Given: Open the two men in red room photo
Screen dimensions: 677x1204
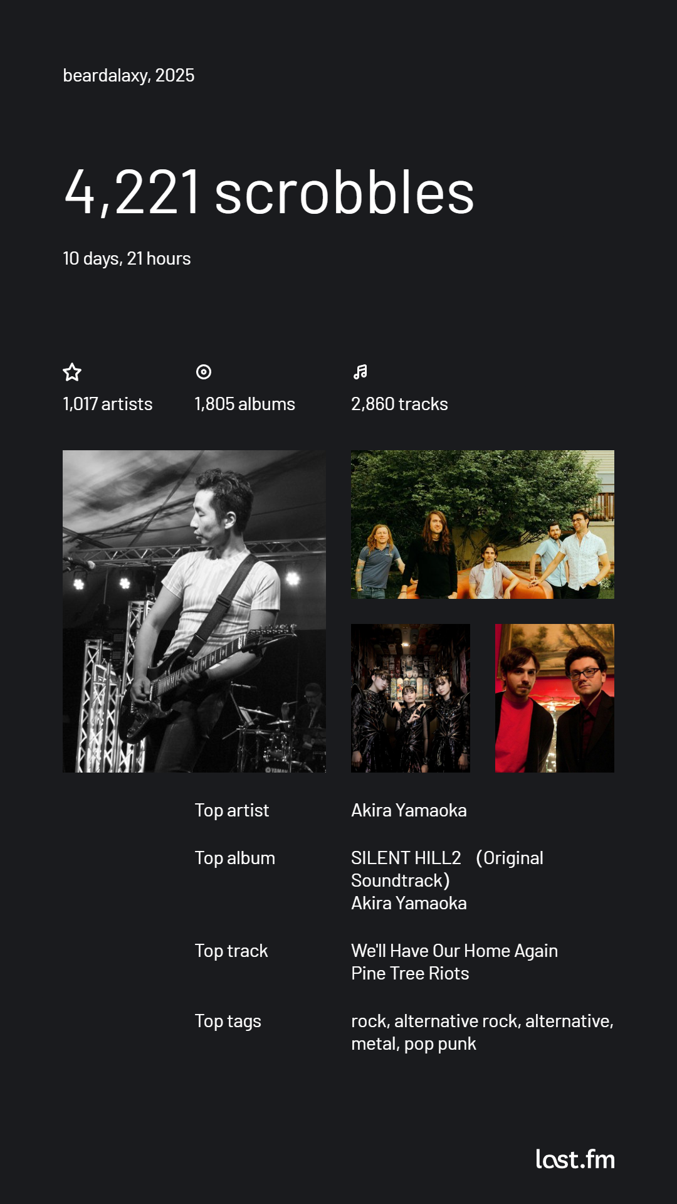Looking at the screenshot, I should [x=555, y=698].
